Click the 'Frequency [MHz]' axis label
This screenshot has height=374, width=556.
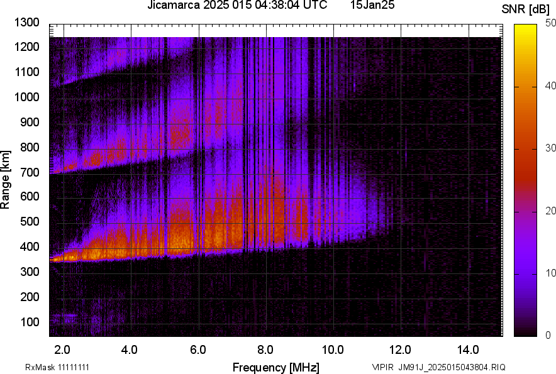pyautogui.click(x=275, y=367)
